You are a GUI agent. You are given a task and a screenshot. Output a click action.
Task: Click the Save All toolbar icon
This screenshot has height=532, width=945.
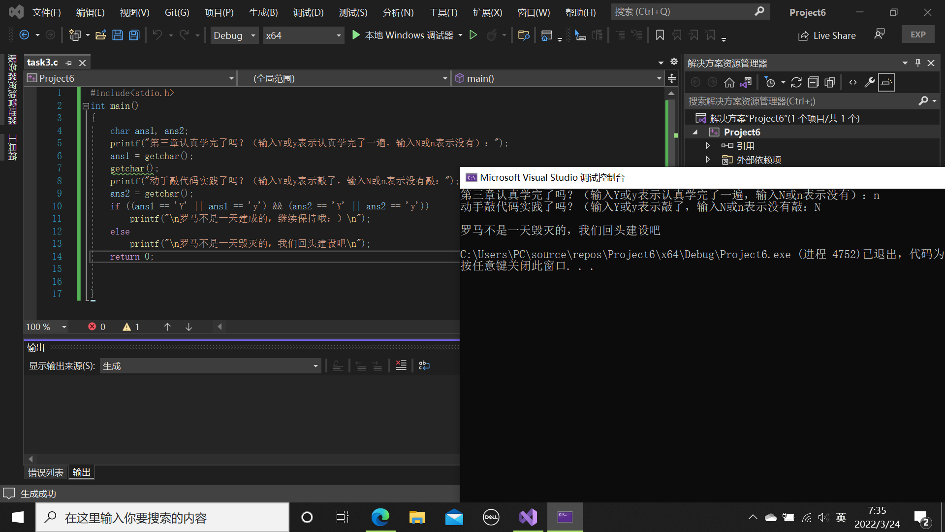point(134,35)
